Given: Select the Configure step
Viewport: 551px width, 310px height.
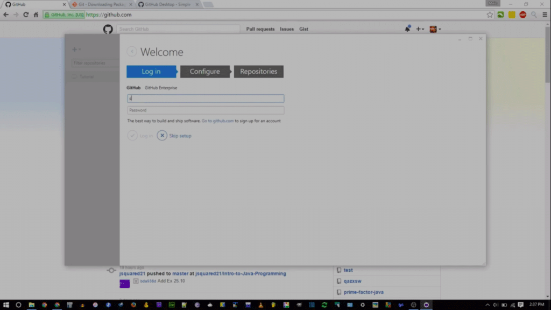Looking at the screenshot, I should pyautogui.click(x=204, y=71).
